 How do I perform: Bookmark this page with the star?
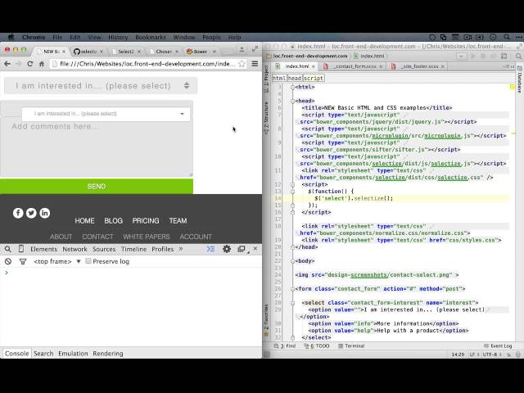coord(242,64)
